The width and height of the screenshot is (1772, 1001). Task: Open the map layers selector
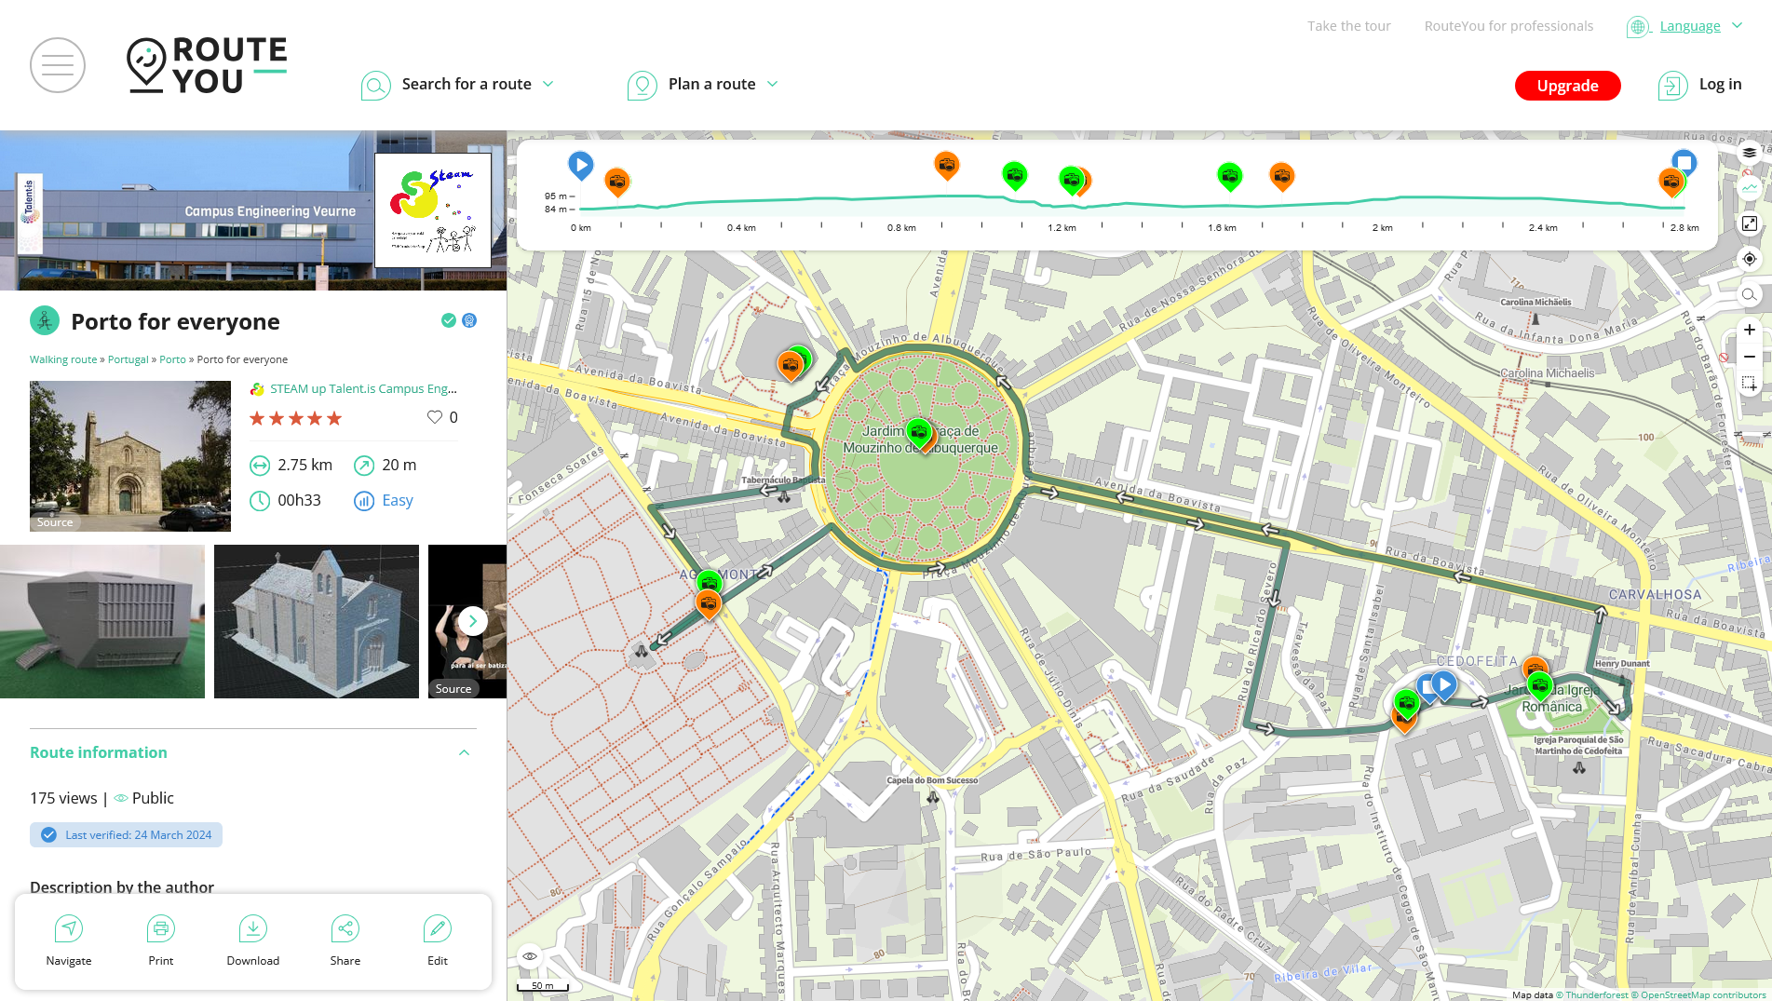click(x=1750, y=153)
